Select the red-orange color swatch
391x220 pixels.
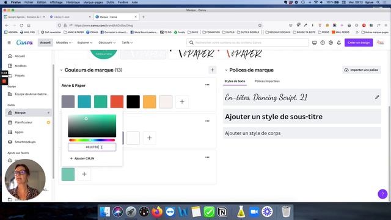coord(117,102)
